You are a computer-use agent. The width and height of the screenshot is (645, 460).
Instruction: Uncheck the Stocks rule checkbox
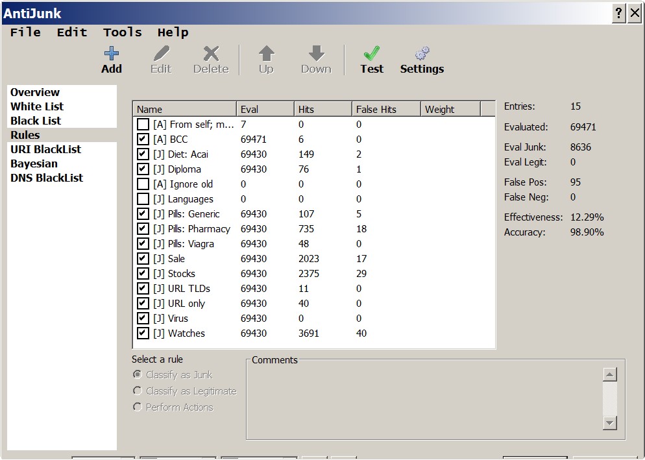click(x=143, y=274)
